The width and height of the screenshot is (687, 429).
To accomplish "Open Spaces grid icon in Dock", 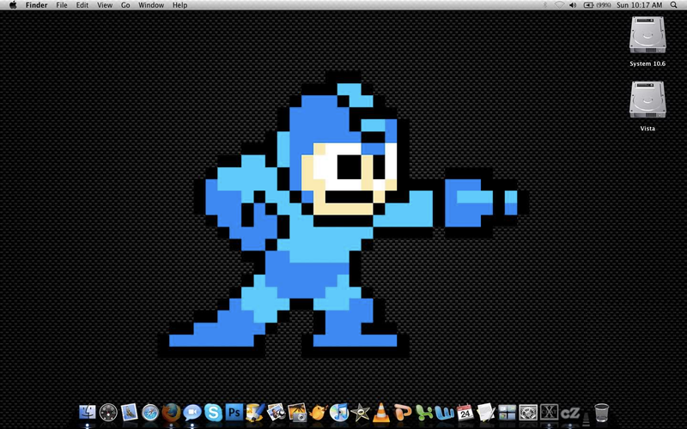I will (507, 413).
